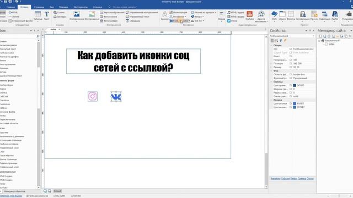The width and height of the screenshot is (353, 198).
Task: Toggle the first icon color marker
Action: pyautogui.click(x=291, y=103)
